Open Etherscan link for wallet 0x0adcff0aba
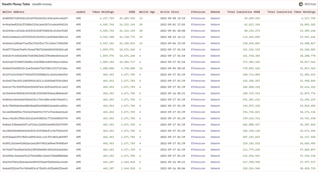The image size is (318, 172). pos(198,125)
